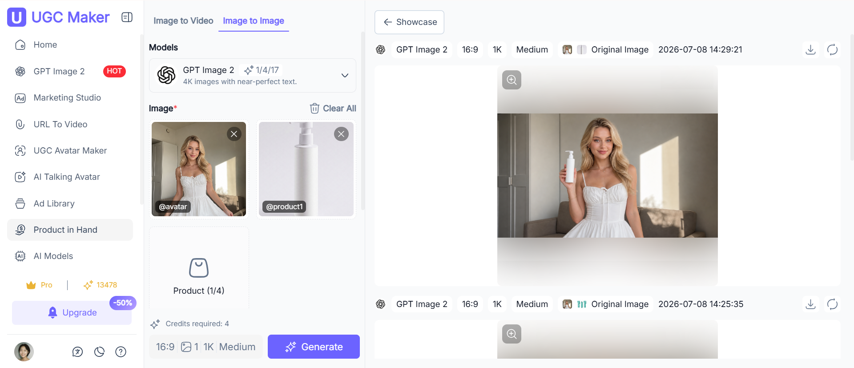Open the Home page
The width and height of the screenshot is (854, 368).
(70, 45)
